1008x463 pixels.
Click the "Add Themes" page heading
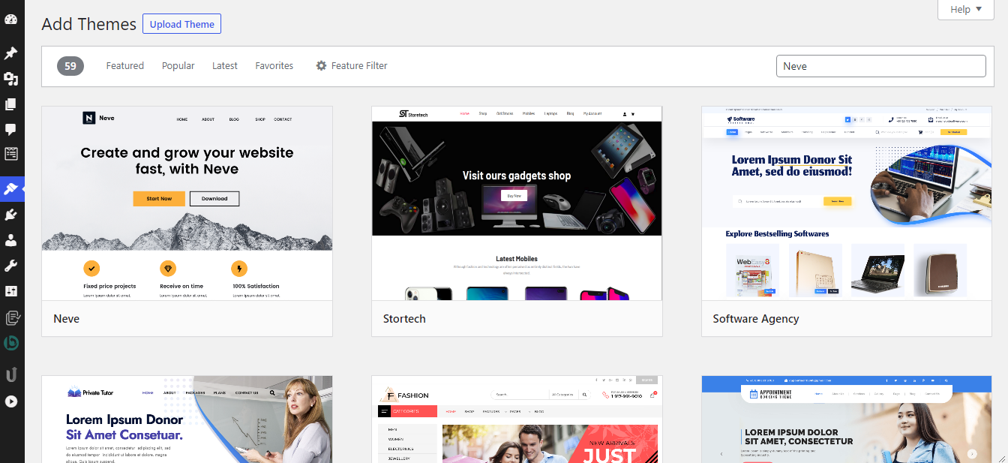(89, 24)
